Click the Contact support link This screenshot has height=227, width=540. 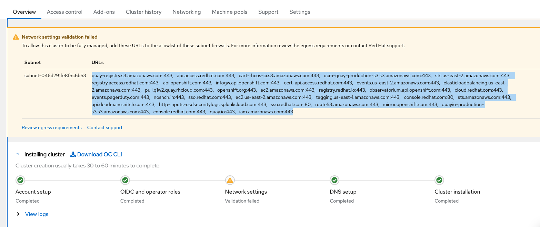(x=105, y=127)
